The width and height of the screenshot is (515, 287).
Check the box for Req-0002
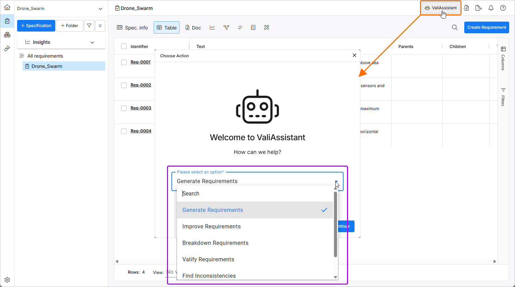[124, 85]
